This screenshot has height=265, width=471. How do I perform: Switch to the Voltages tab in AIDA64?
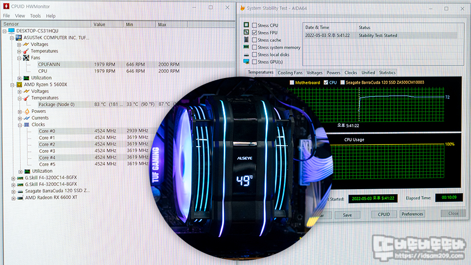pos(314,73)
